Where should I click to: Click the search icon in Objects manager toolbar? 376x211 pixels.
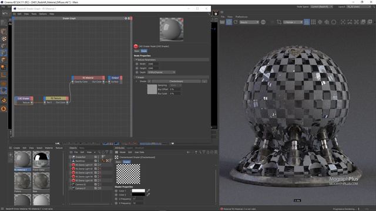(99, 152)
